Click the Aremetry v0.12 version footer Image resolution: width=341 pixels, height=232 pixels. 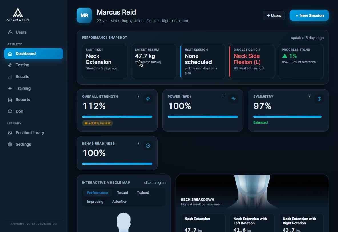[x=33, y=224]
